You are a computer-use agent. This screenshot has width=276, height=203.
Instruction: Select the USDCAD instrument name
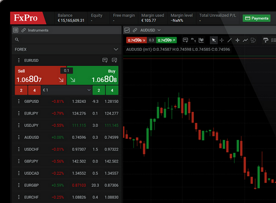pyautogui.click(x=32, y=173)
